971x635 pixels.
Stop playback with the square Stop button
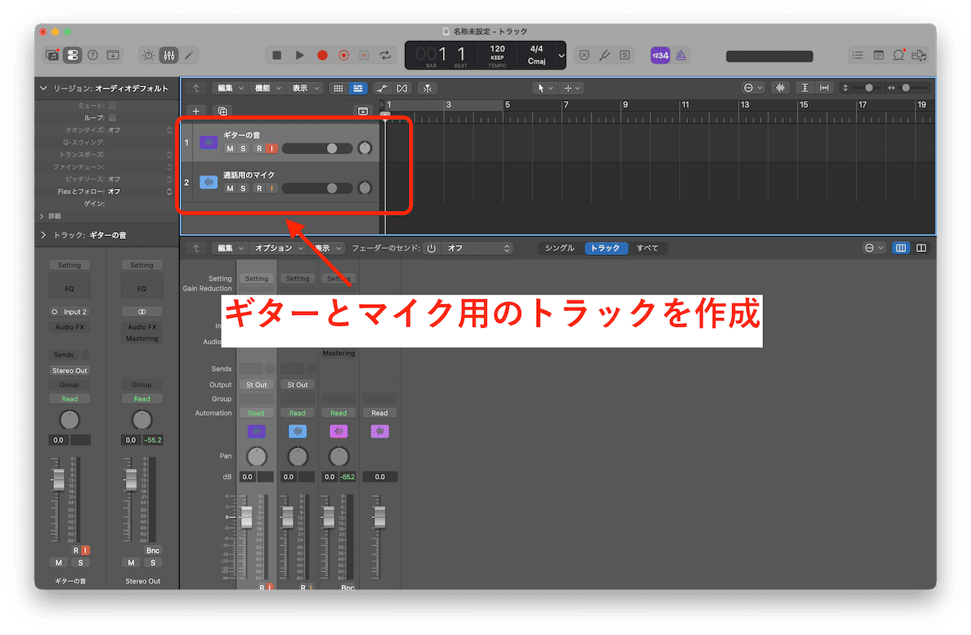click(x=277, y=55)
